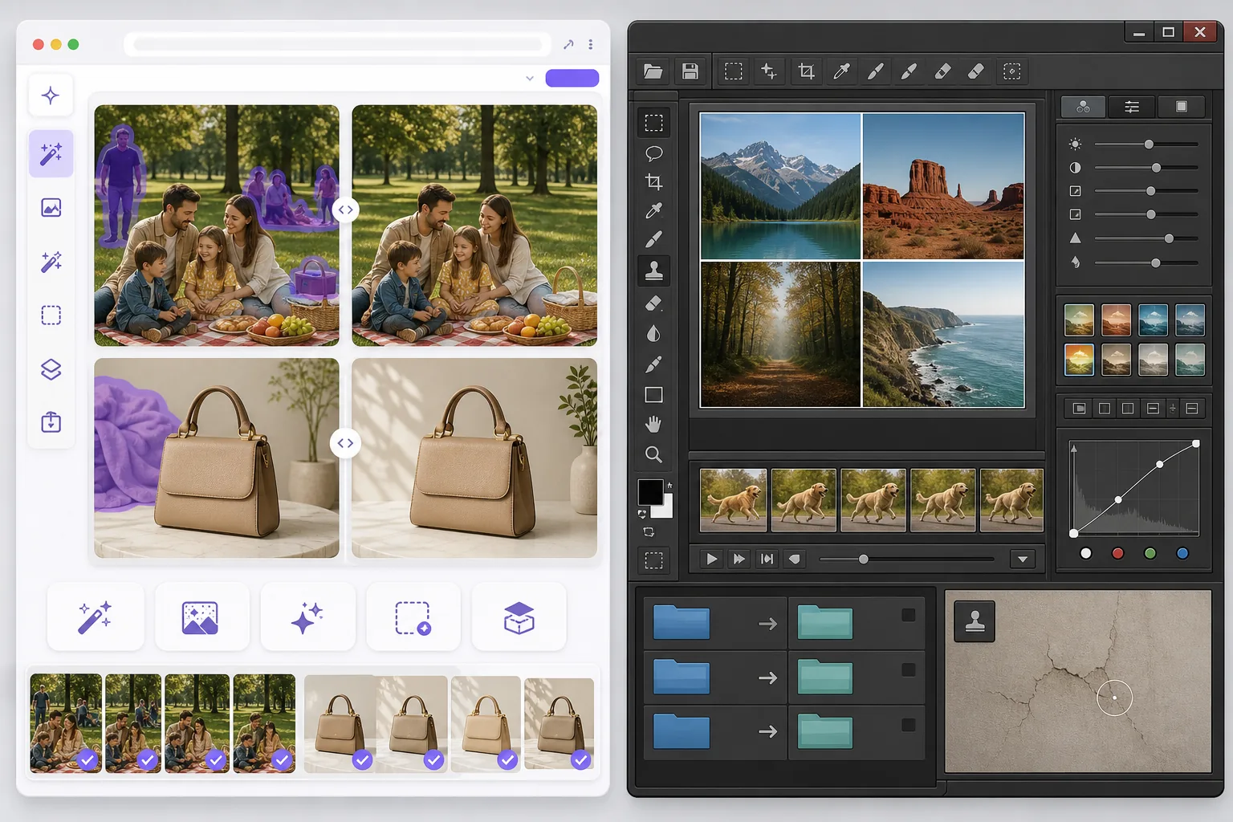Select the mountain lake photo
This screenshot has width=1233, height=822.
click(780, 185)
